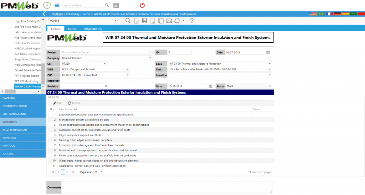Open the WBS Bridges and Tunnels dropdown
365x195 pixels.
pyautogui.click(x=127, y=69)
